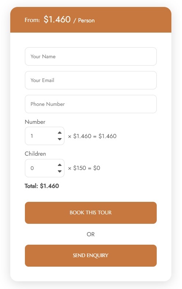
Task: Click the "× $150 = $0" children calculation
Action: (84, 168)
